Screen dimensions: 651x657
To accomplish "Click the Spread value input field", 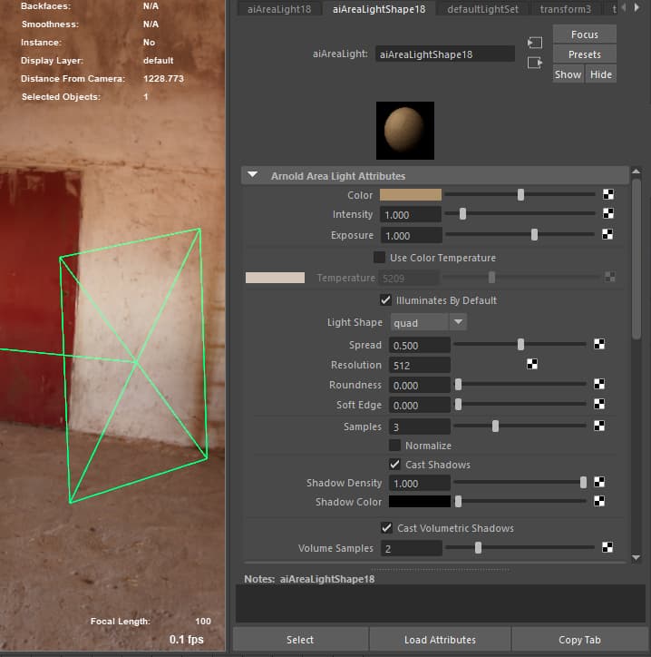I will pyautogui.click(x=419, y=345).
